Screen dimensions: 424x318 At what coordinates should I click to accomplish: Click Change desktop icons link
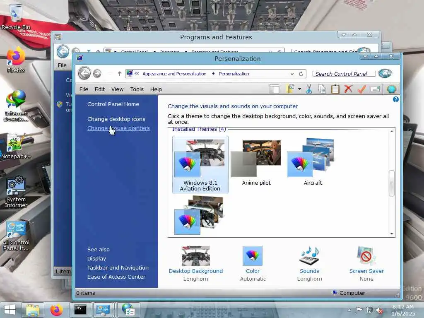point(116,119)
